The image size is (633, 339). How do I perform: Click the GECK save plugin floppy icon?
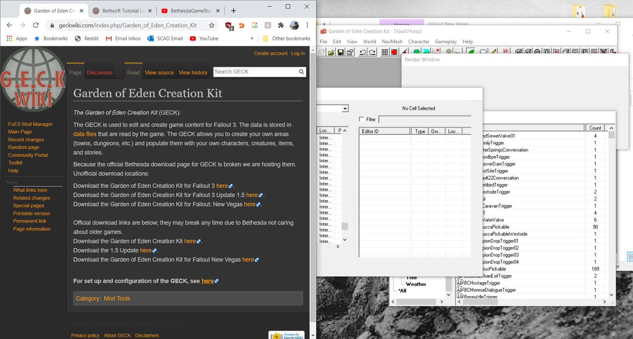(341, 52)
